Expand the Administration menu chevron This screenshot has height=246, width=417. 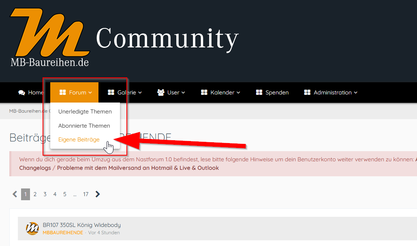[356, 92]
